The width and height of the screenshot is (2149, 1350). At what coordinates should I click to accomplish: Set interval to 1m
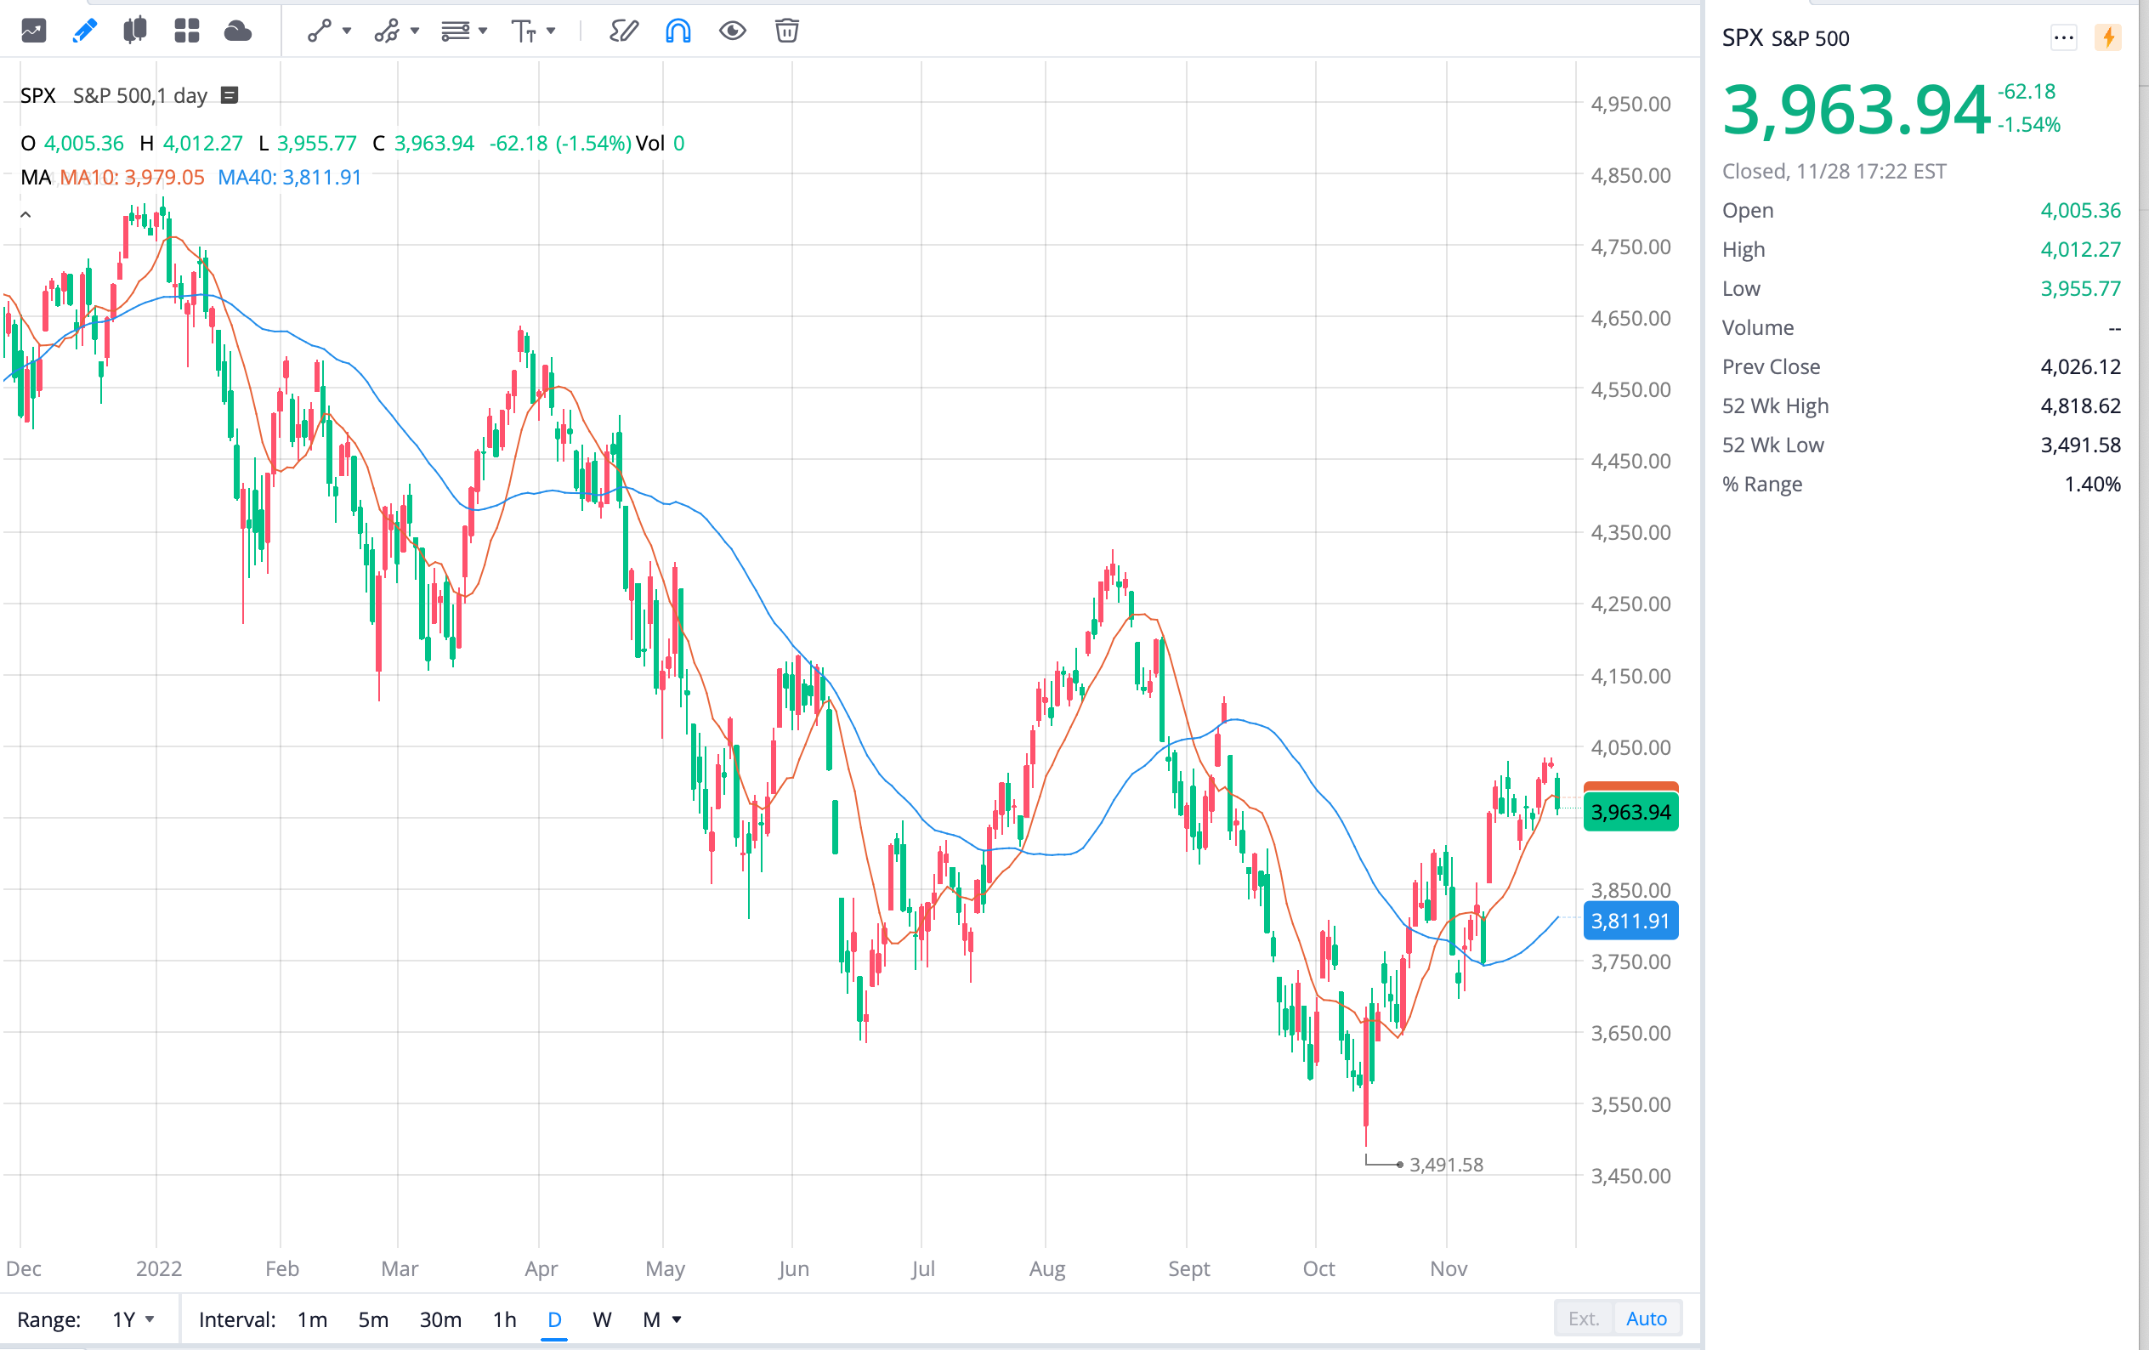pos(312,1319)
